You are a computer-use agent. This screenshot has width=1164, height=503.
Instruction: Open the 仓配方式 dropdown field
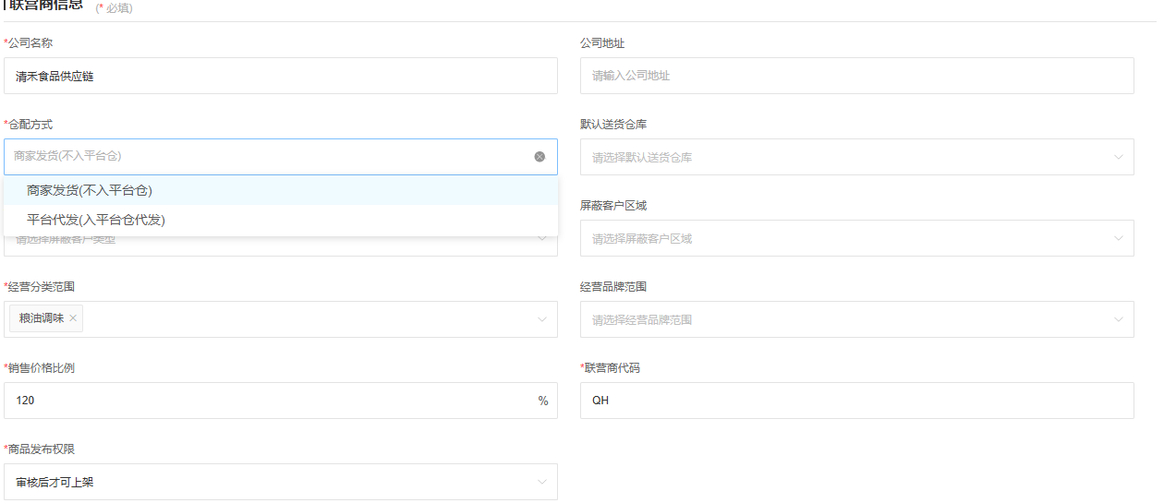[x=281, y=157]
